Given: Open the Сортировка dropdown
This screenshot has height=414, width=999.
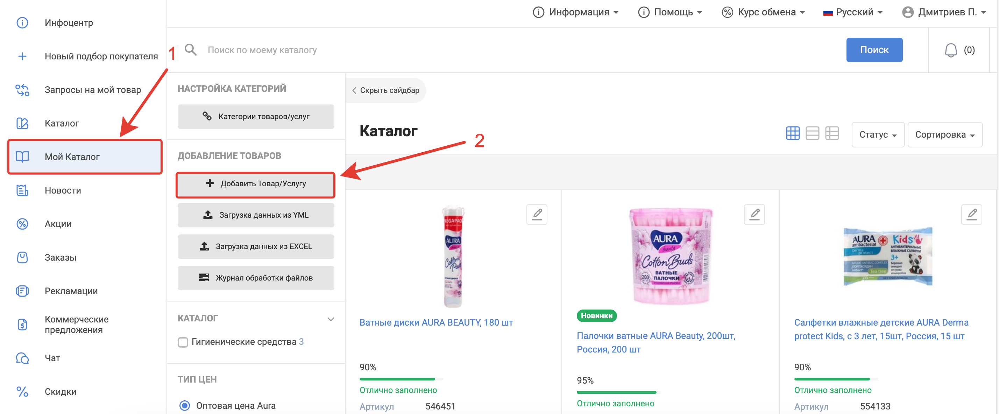Looking at the screenshot, I should pos(944,135).
